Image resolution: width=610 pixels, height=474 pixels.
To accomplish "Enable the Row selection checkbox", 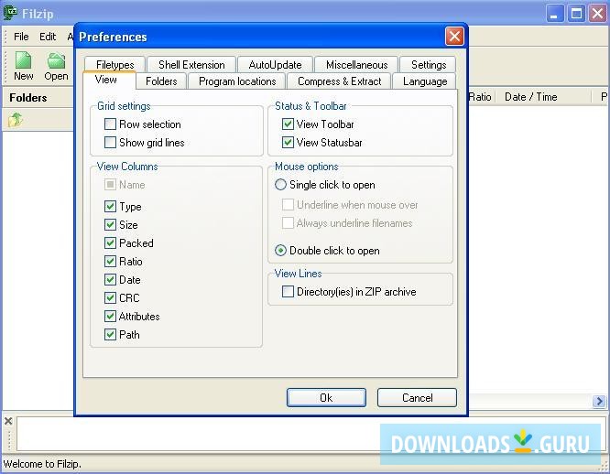I will [x=110, y=124].
